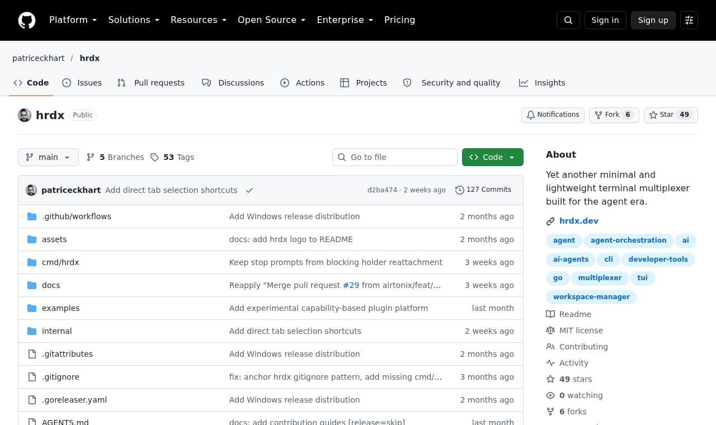Click the 5 Branches link
This screenshot has height=425, width=716.
click(x=115, y=157)
